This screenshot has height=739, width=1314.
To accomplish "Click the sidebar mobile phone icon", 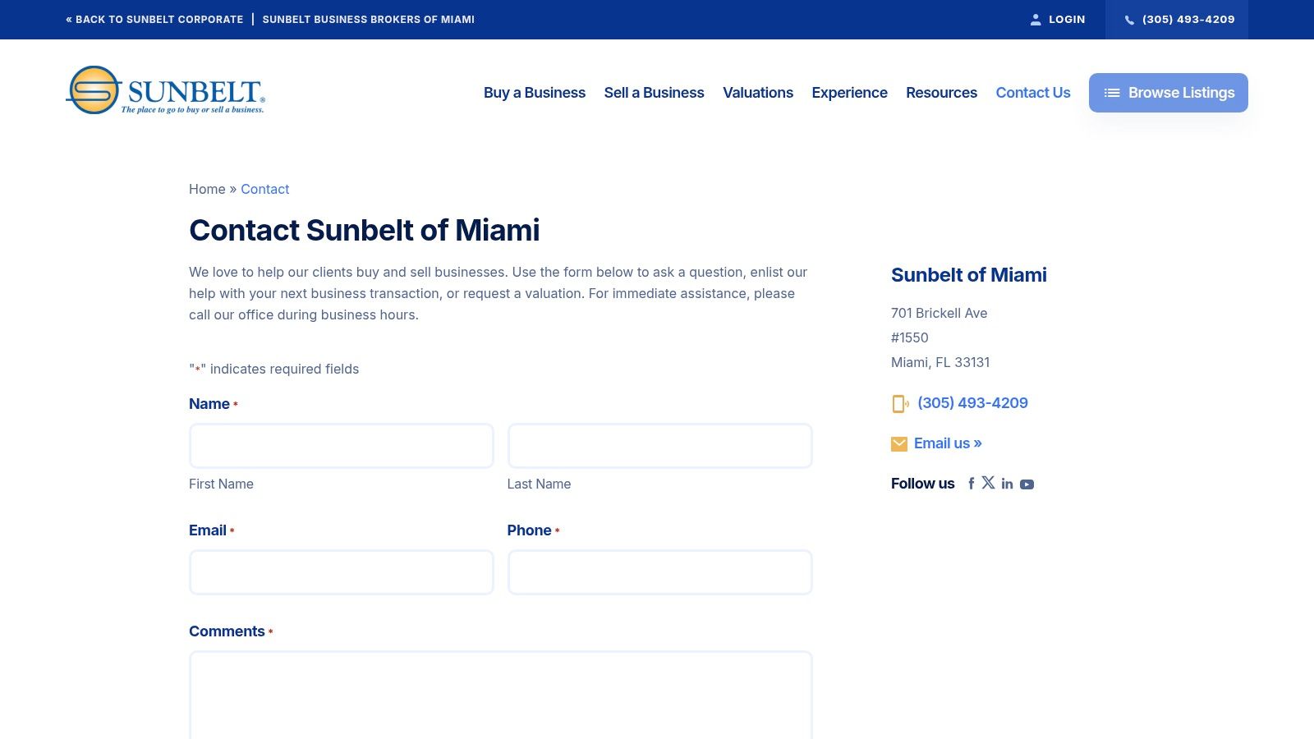I will click(x=900, y=403).
